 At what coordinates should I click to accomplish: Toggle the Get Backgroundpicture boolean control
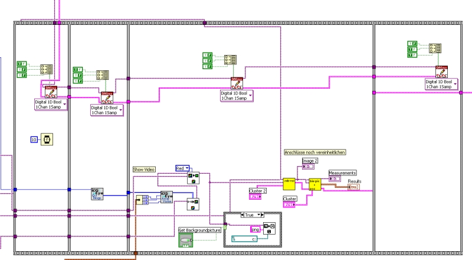click(x=185, y=240)
